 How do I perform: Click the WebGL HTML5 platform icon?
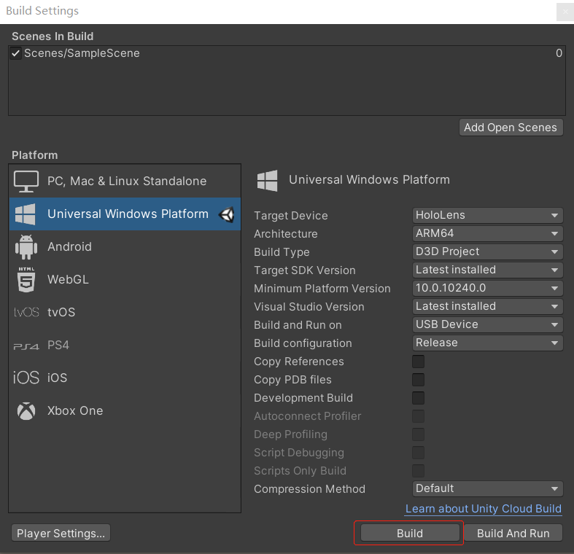click(x=26, y=279)
